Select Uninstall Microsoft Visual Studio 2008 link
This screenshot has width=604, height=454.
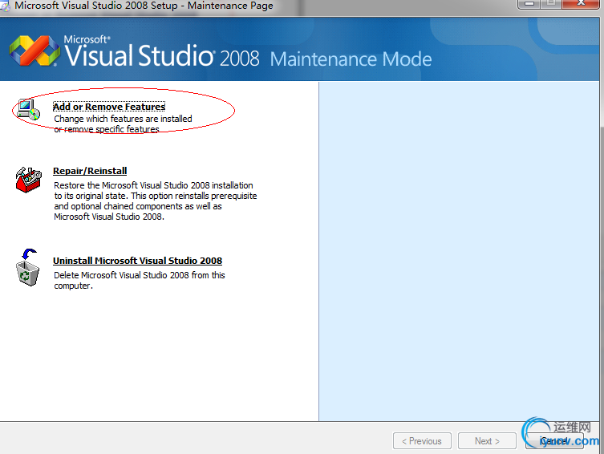(x=137, y=261)
